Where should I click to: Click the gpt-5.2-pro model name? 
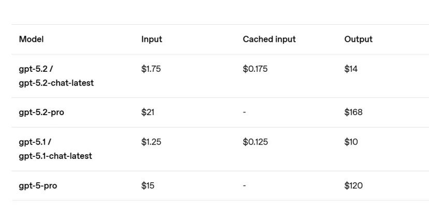pos(41,113)
